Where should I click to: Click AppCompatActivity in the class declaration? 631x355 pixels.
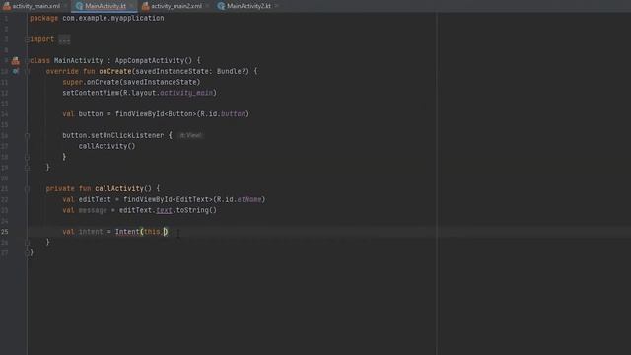[x=150, y=61]
